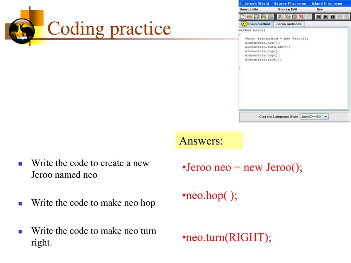Viewport: 351px width, 263px height.
Task: Click the Jeroo's World title bar text
Action: coord(293,3)
